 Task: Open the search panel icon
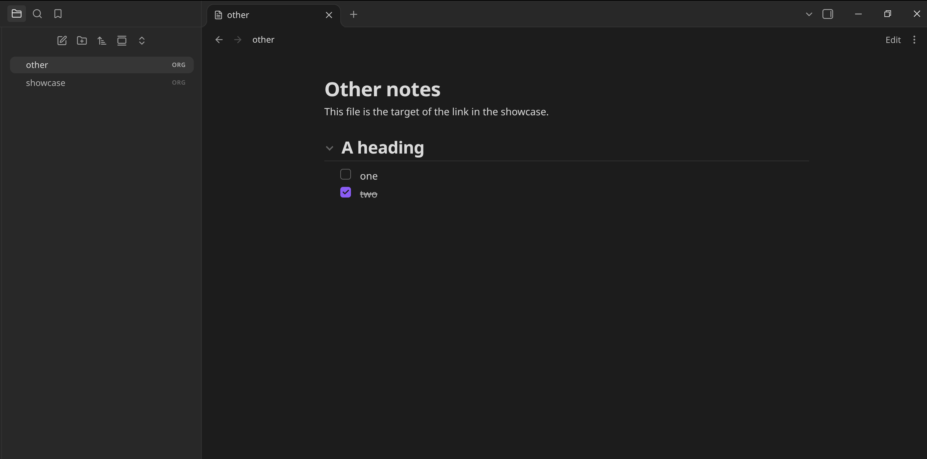[x=37, y=14]
